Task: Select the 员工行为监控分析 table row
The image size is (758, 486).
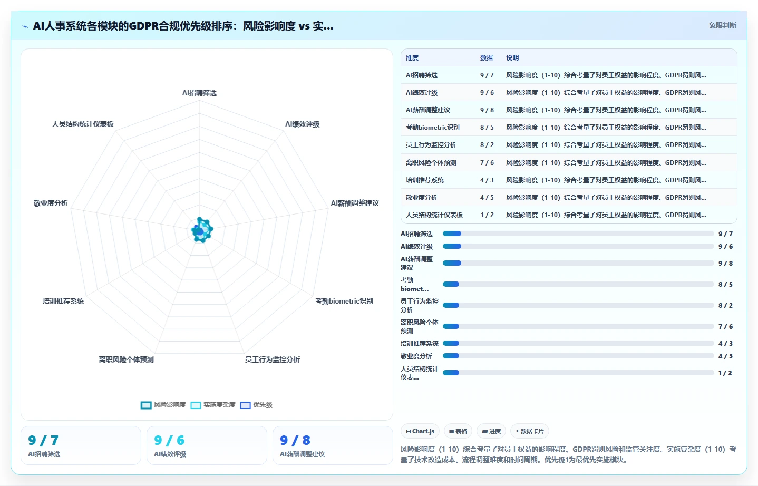Action: (569, 145)
